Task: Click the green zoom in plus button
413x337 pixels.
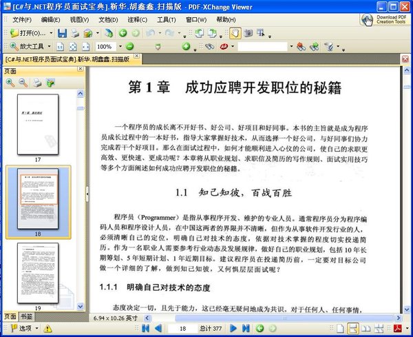Action: coord(186,47)
